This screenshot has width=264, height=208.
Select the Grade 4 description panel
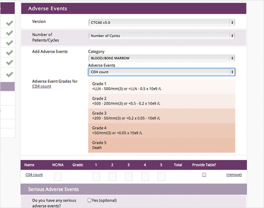162,130
